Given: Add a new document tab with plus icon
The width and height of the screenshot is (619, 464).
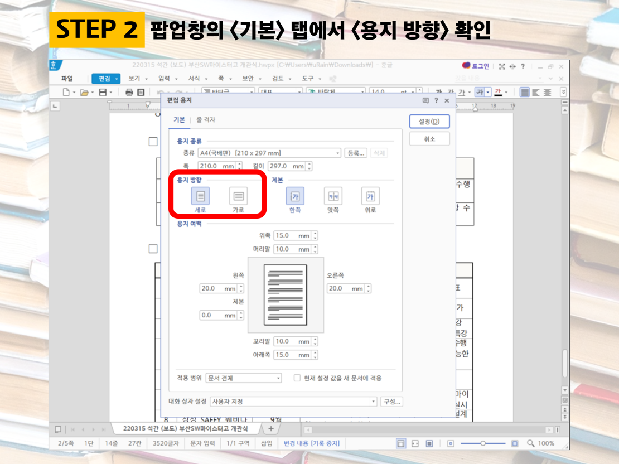Looking at the screenshot, I should tap(271, 428).
